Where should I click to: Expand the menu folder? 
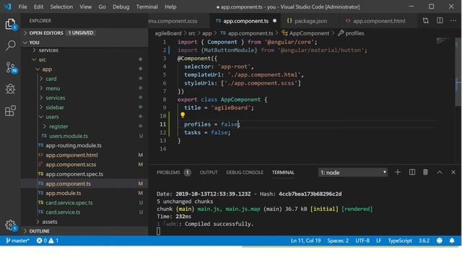53,88
